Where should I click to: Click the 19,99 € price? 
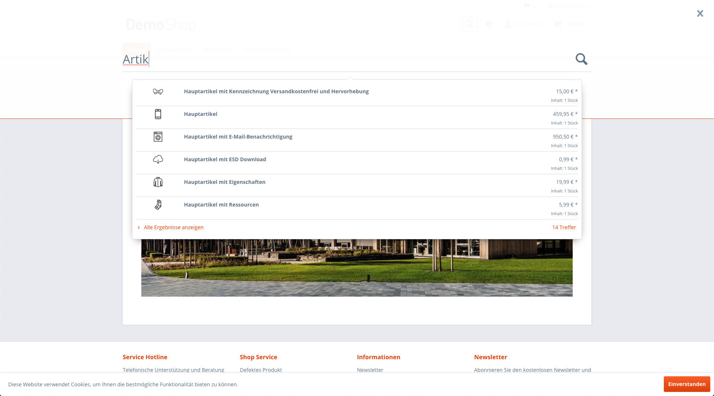[x=567, y=182]
